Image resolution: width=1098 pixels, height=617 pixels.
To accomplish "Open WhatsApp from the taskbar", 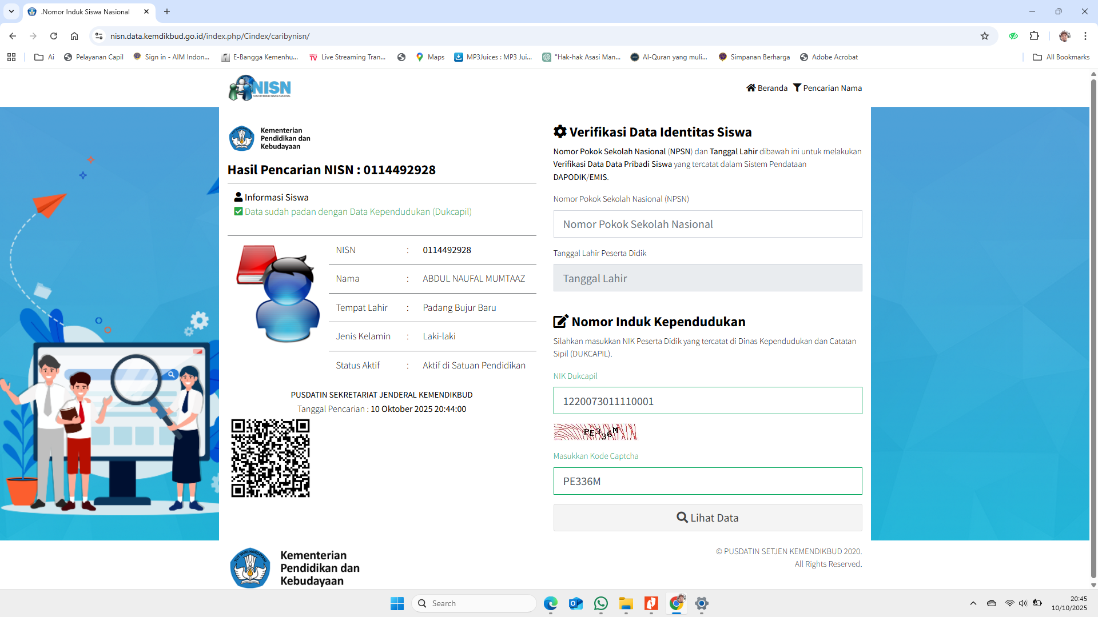I will (x=600, y=603).
